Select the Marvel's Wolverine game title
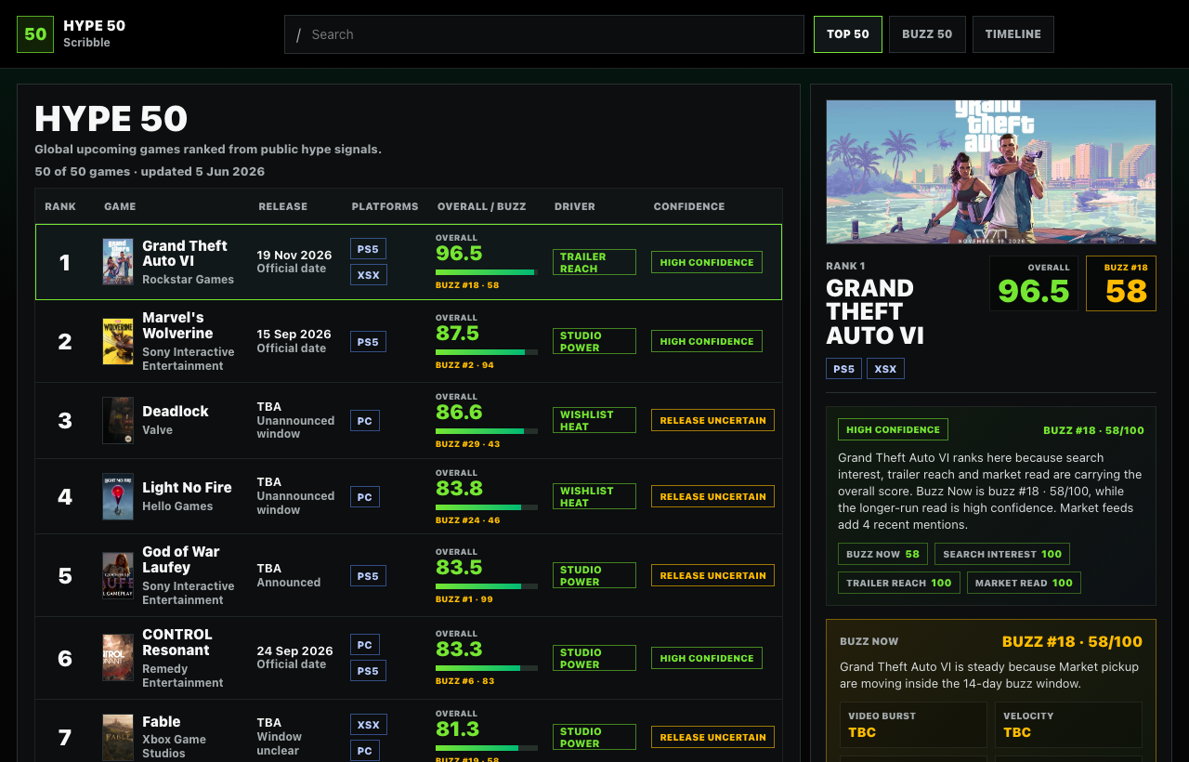The image size is (1189, 762). (177, 325)
